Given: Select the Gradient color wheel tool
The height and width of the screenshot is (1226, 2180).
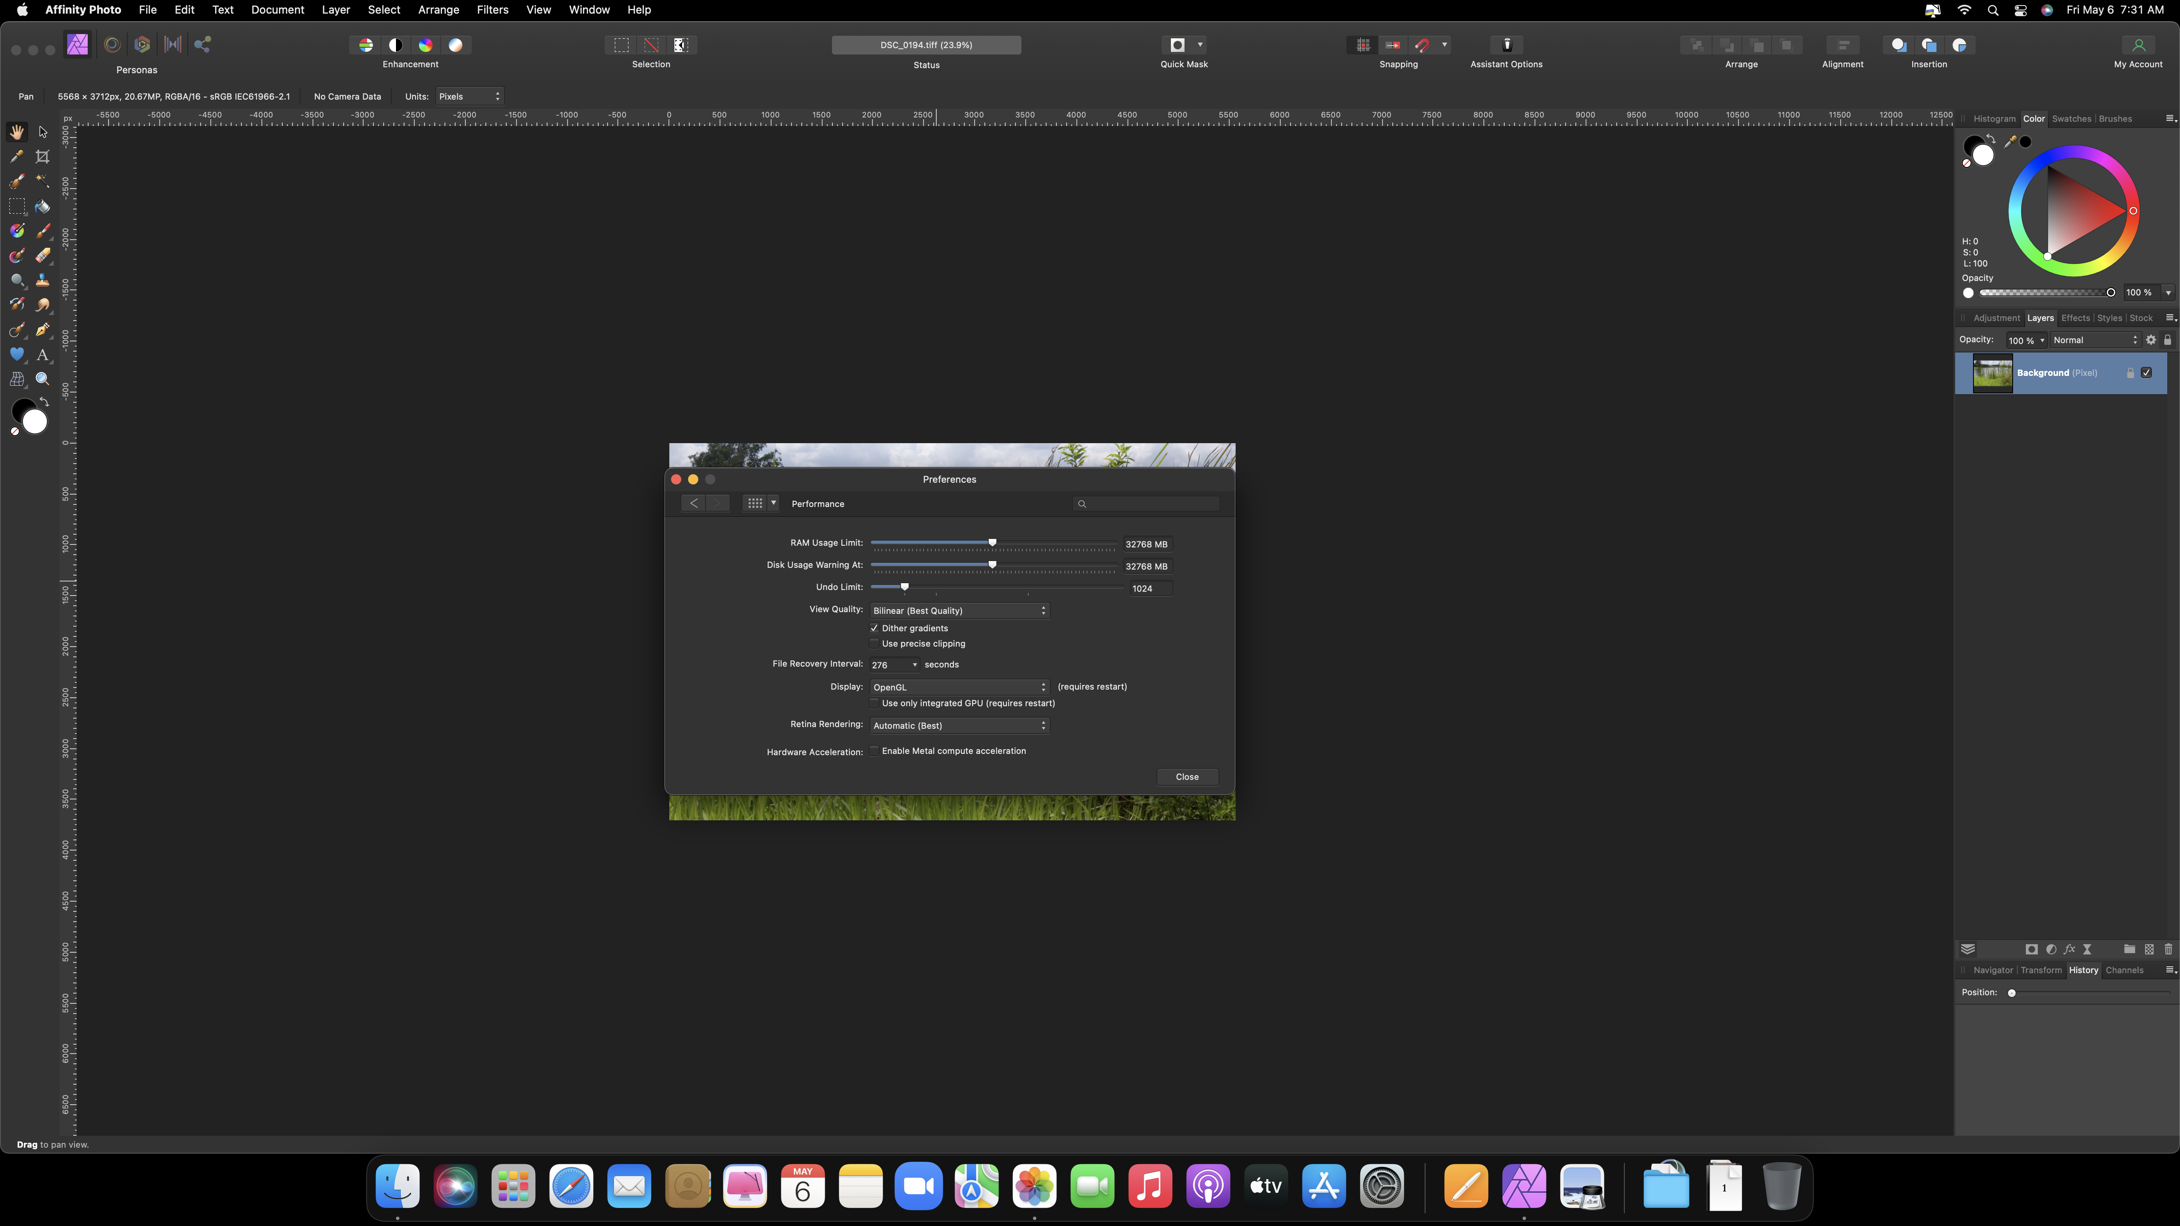Looking at the screenshot, I should click(17, 231).
